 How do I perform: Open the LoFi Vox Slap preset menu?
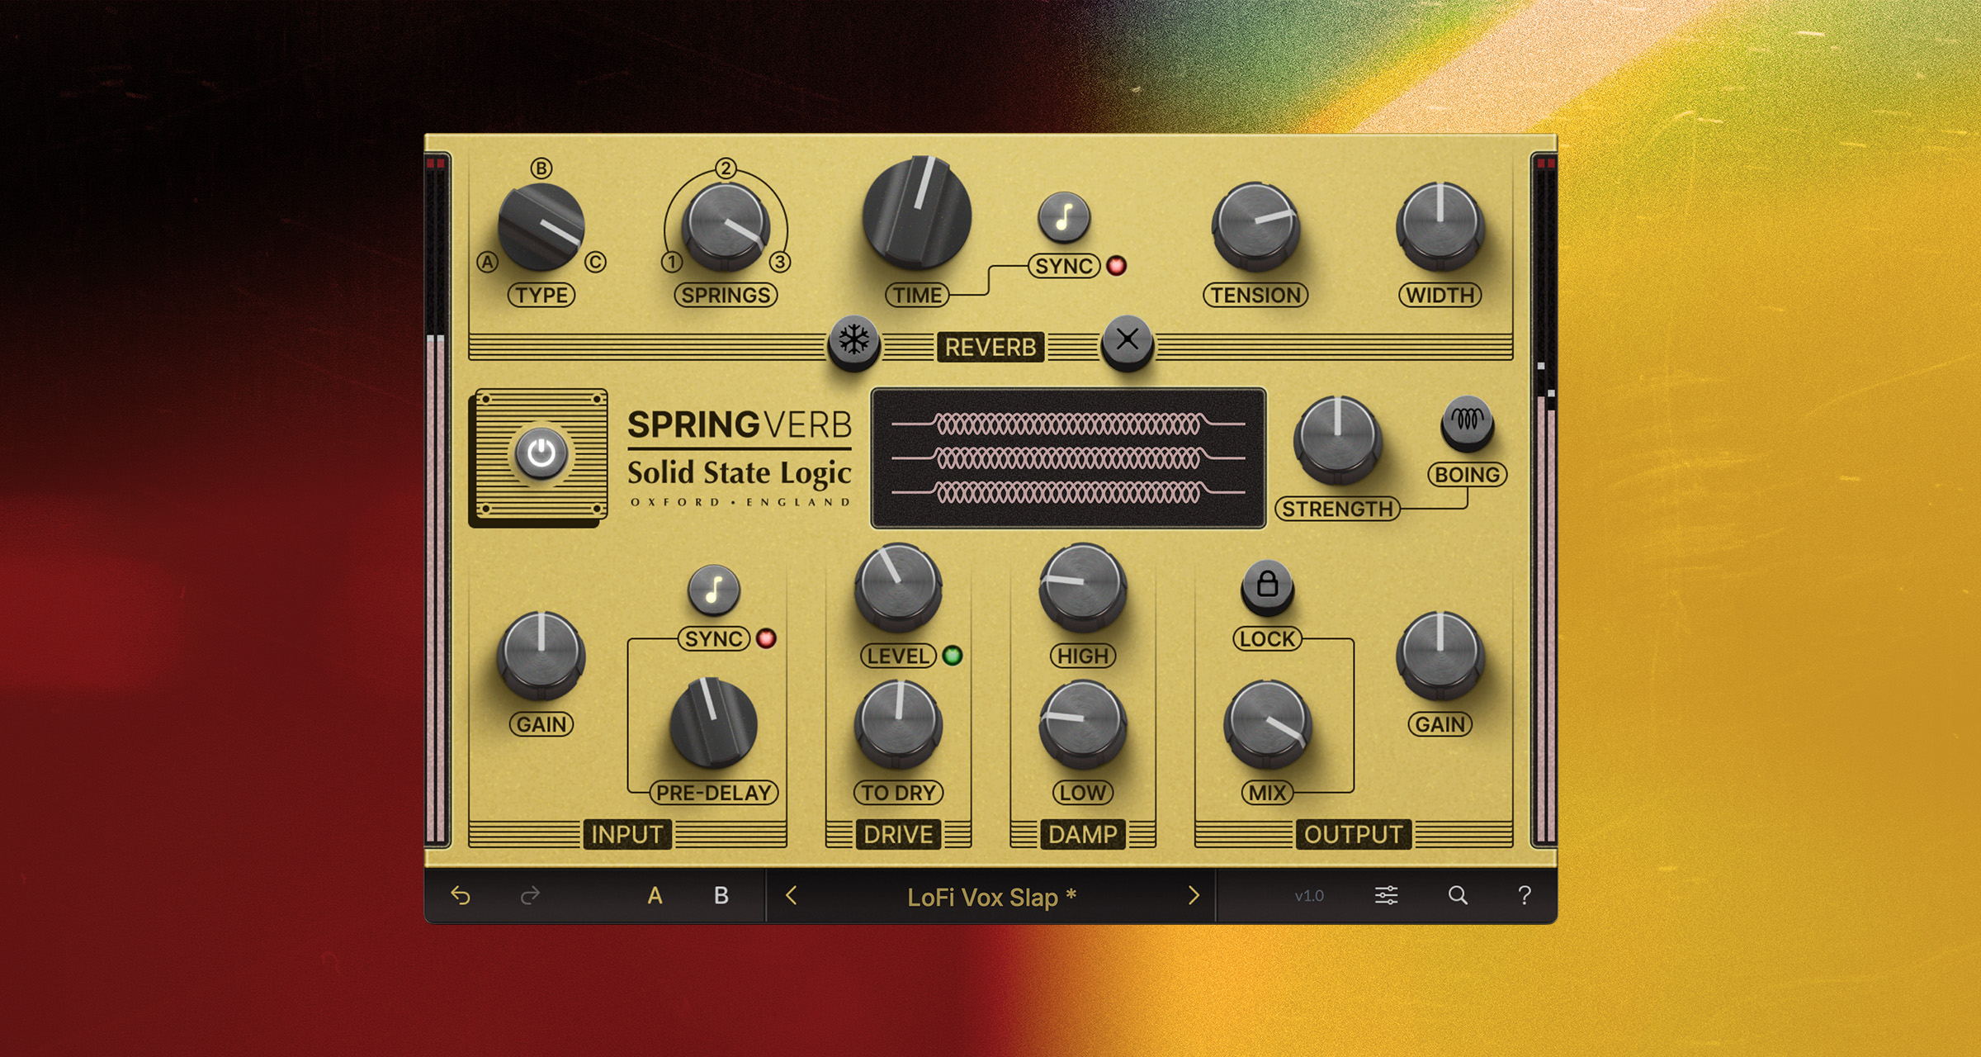(990, 898)
